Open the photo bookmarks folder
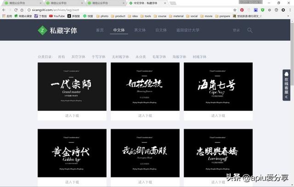The height and width of the screenshot is (187, 294). pos(102,16)
